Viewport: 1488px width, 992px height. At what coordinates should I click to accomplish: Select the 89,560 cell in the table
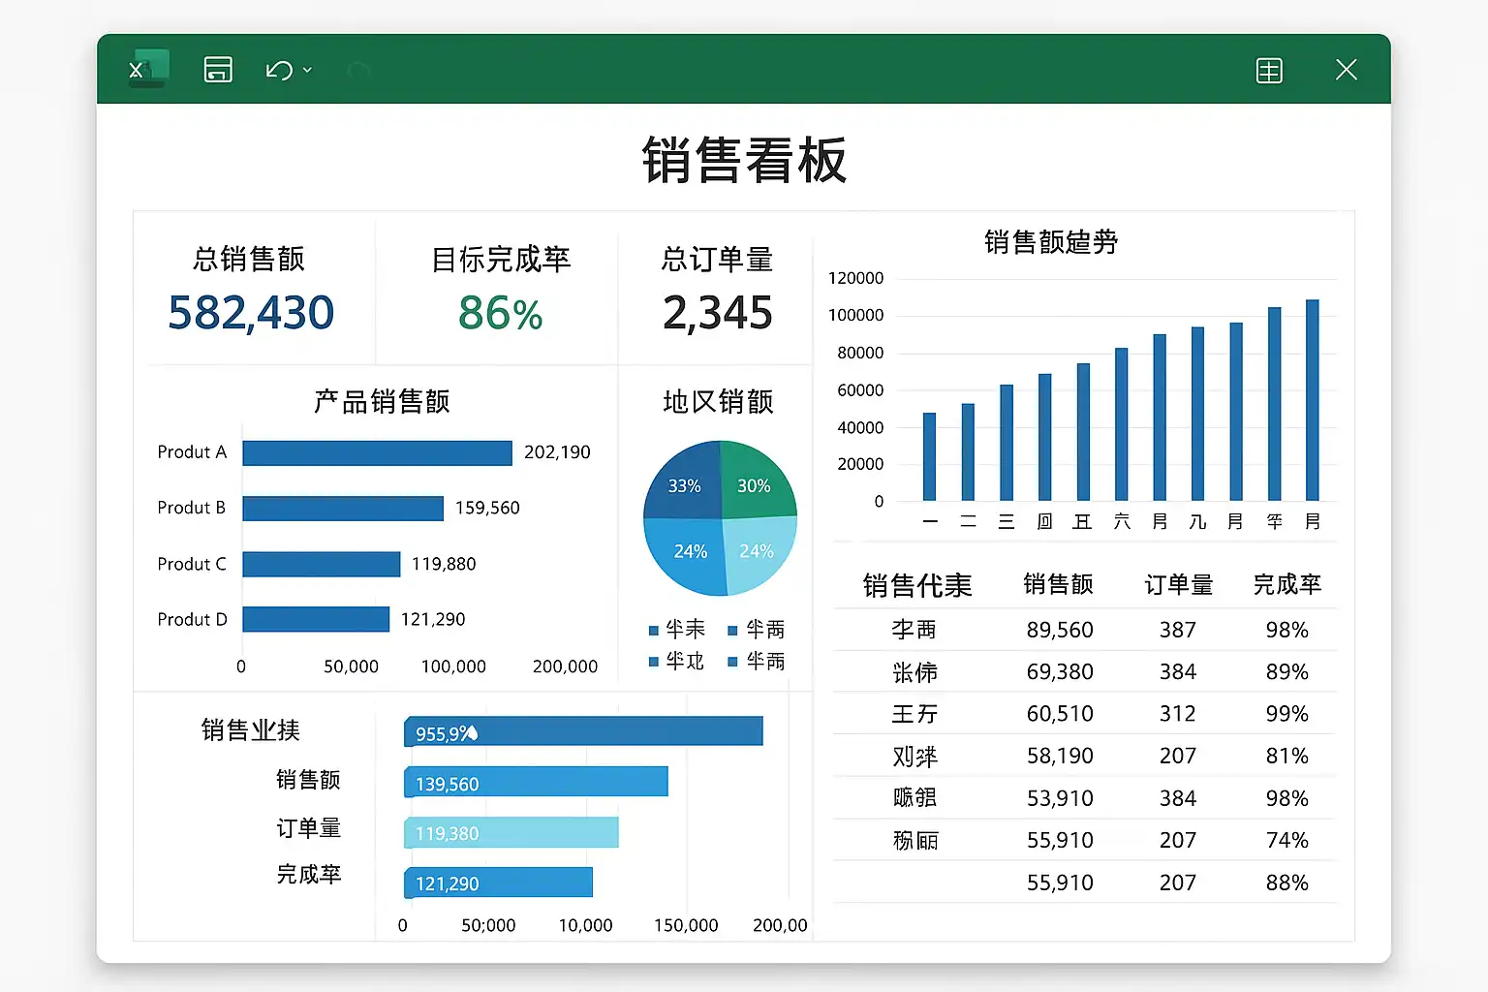click(1060, 630)
